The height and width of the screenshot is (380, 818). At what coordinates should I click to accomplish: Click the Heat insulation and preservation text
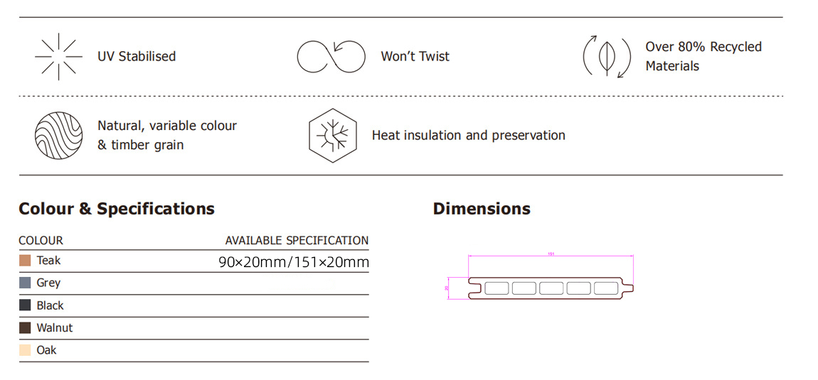[x=468, y=135]
